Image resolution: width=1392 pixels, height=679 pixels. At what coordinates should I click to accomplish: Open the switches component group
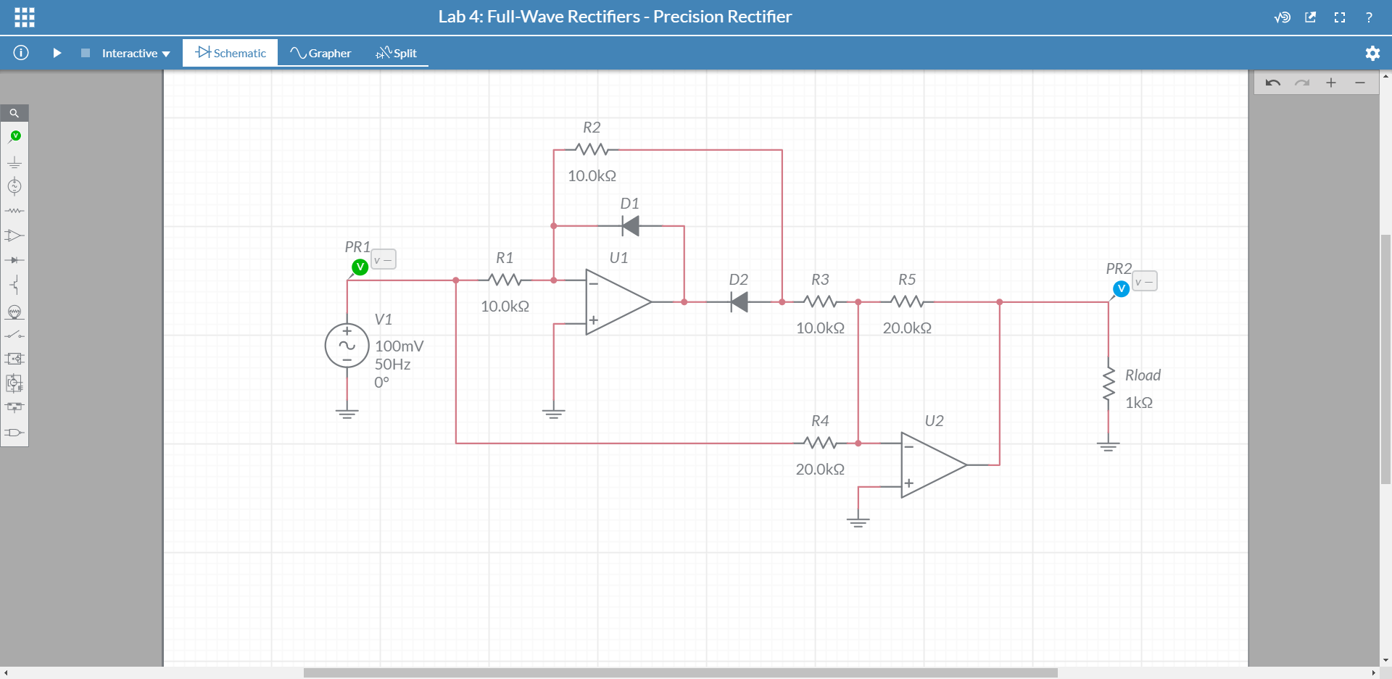click(14, 335)
